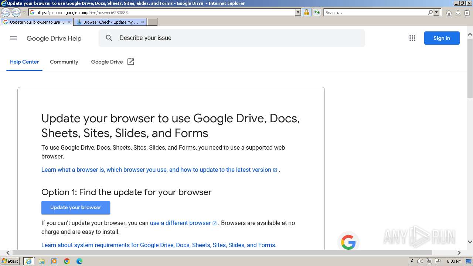The height and width of the screenshot is (266, 473).
Task: Open a new blank tab
Action: (x=152, y=22)
